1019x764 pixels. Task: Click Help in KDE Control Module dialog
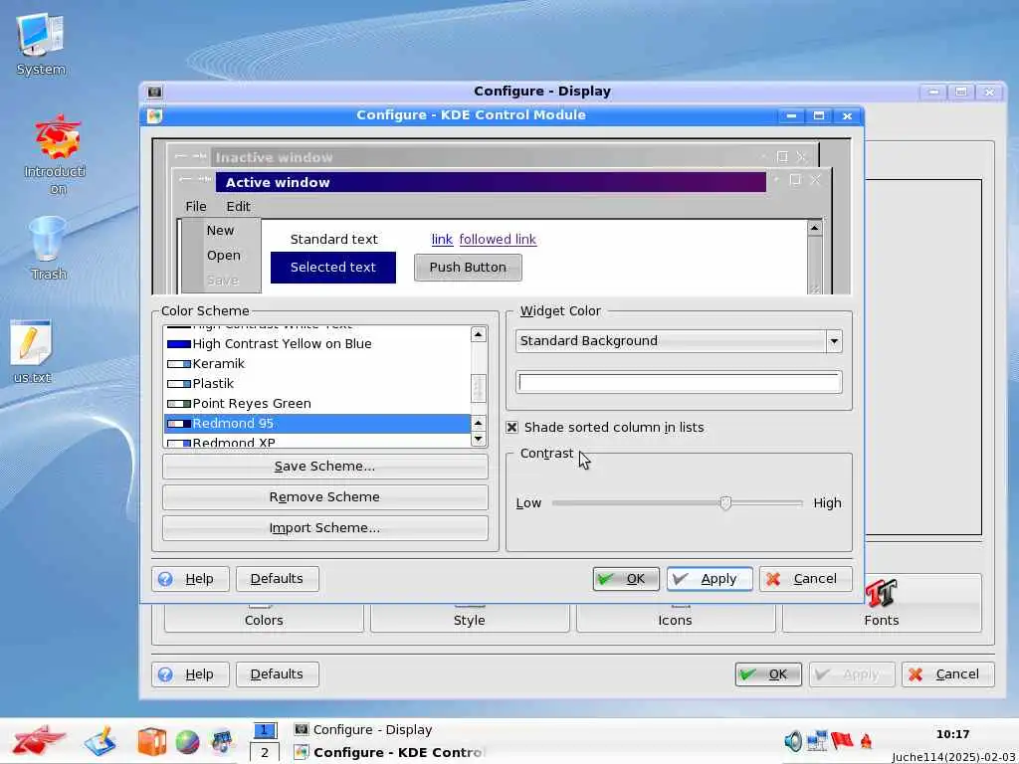[190, 579]
